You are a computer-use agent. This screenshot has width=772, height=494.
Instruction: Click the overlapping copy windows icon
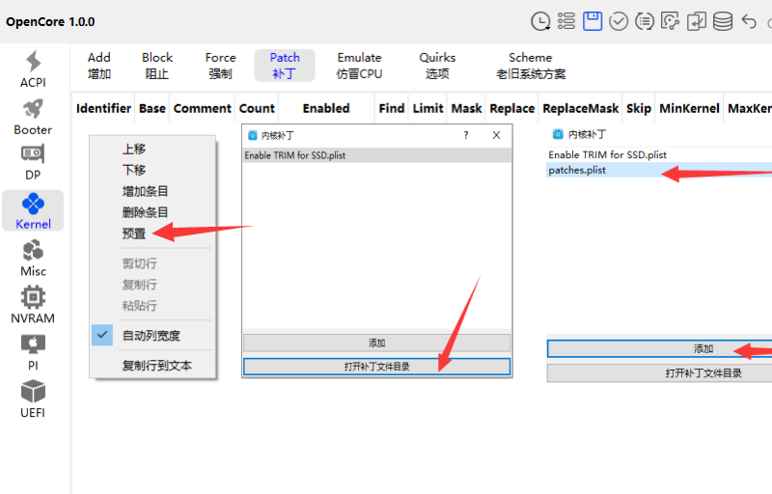pyautogui.click(x=696, y=21)
